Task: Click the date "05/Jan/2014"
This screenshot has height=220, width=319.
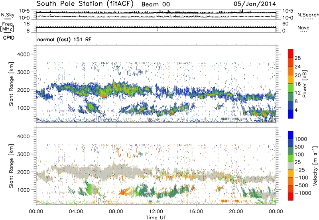Action: [255, 4]
